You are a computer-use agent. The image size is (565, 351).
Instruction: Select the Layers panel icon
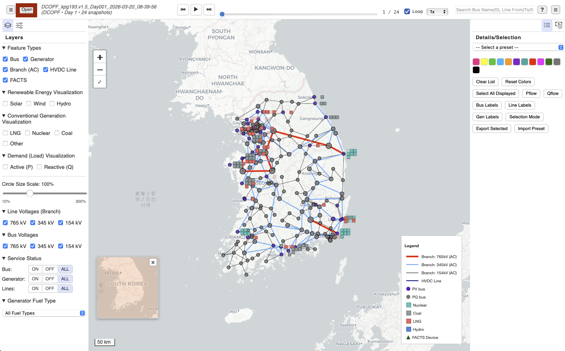8,25
